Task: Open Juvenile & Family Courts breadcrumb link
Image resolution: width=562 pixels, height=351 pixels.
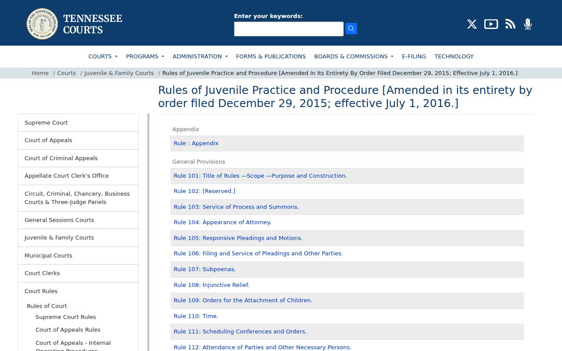Action: 119,73
